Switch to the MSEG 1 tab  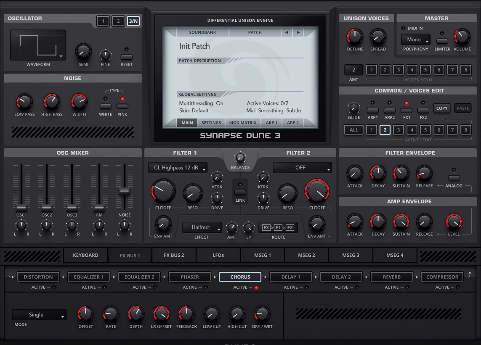(262, 255)
